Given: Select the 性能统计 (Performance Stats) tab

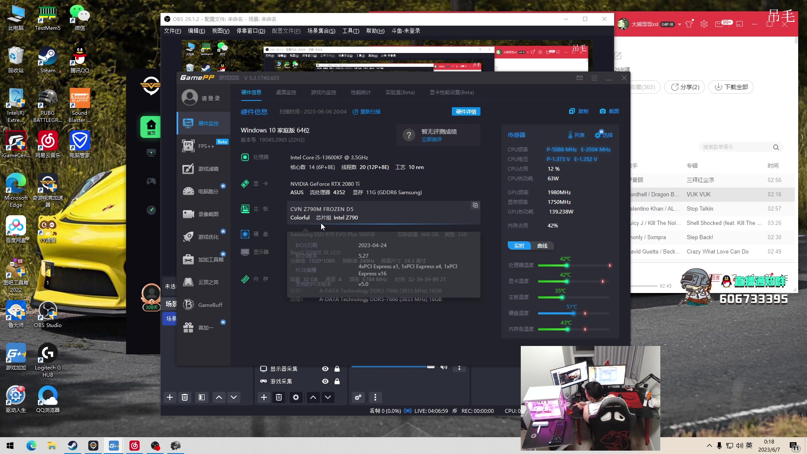Looking at the screenshot, I should click(360, 92).
